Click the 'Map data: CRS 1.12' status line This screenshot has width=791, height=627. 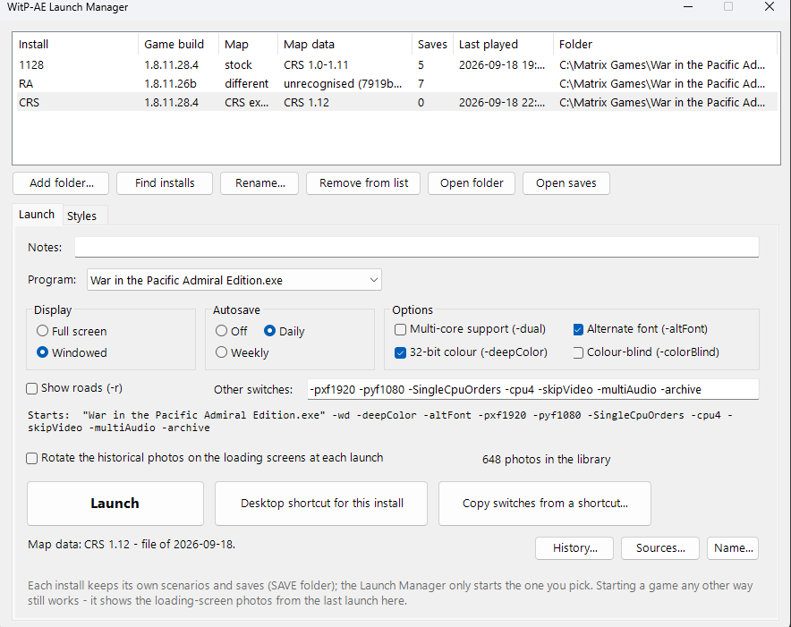click(132, 545)
